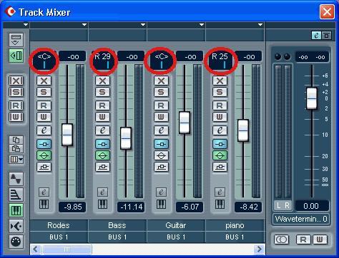
Task: Open Guitar channel view options dropdown arrow
Action: pyautogui.click(x=202, y=25)
